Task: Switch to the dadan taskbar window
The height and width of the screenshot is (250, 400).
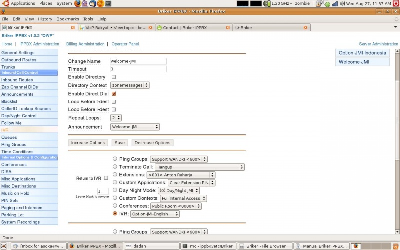Action: 152,246
